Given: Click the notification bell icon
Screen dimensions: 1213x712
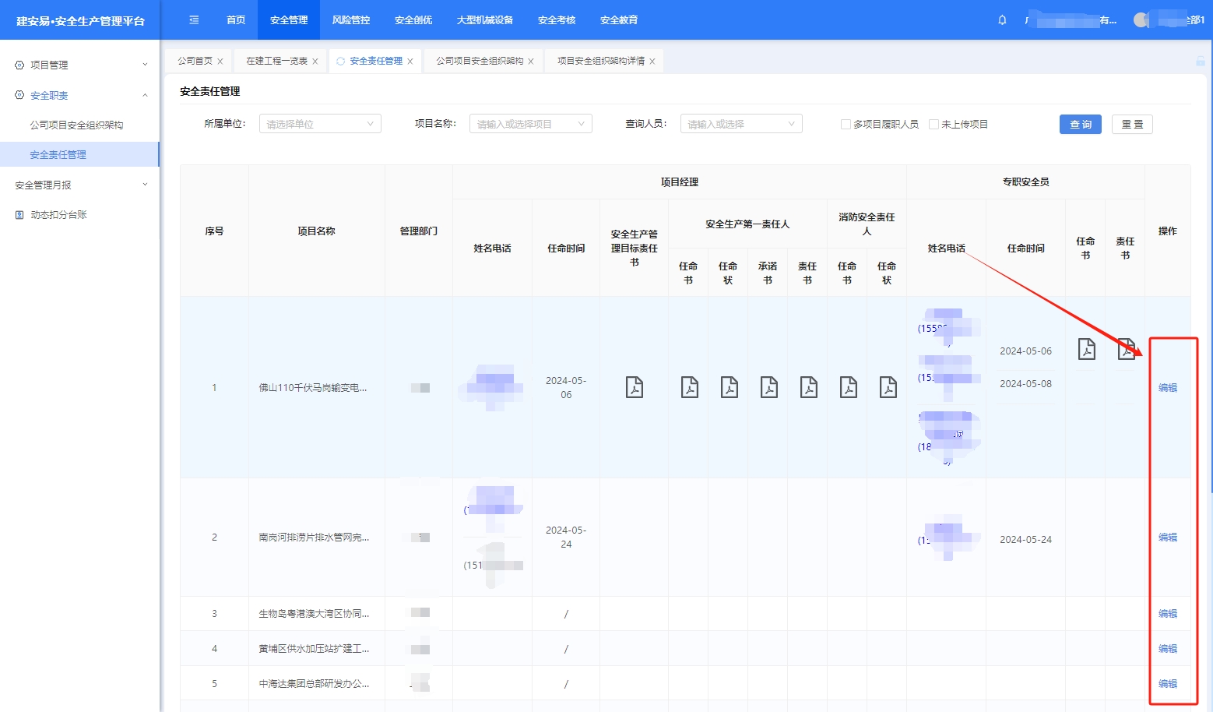Looking at the screenshot, I should 1002,20.
